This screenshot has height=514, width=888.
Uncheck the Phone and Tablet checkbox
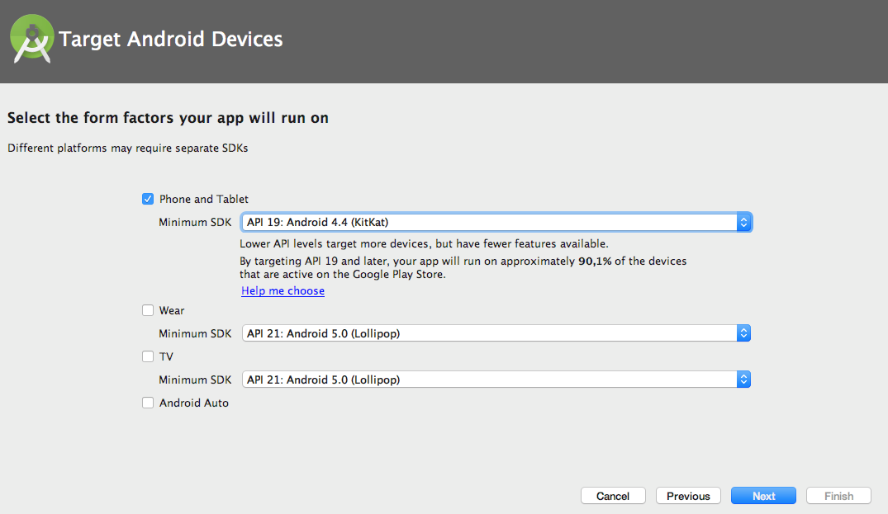[148, 199]
